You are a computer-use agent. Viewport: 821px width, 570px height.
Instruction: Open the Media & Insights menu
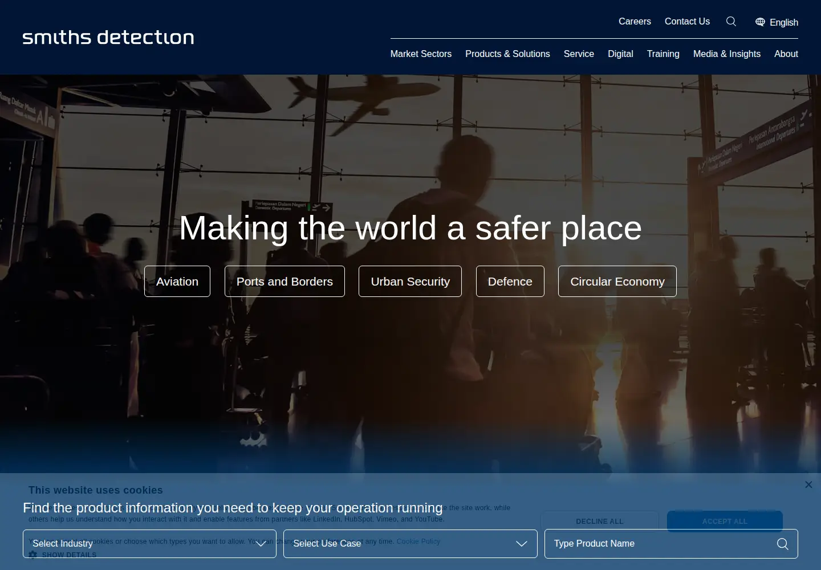[727, 54]
